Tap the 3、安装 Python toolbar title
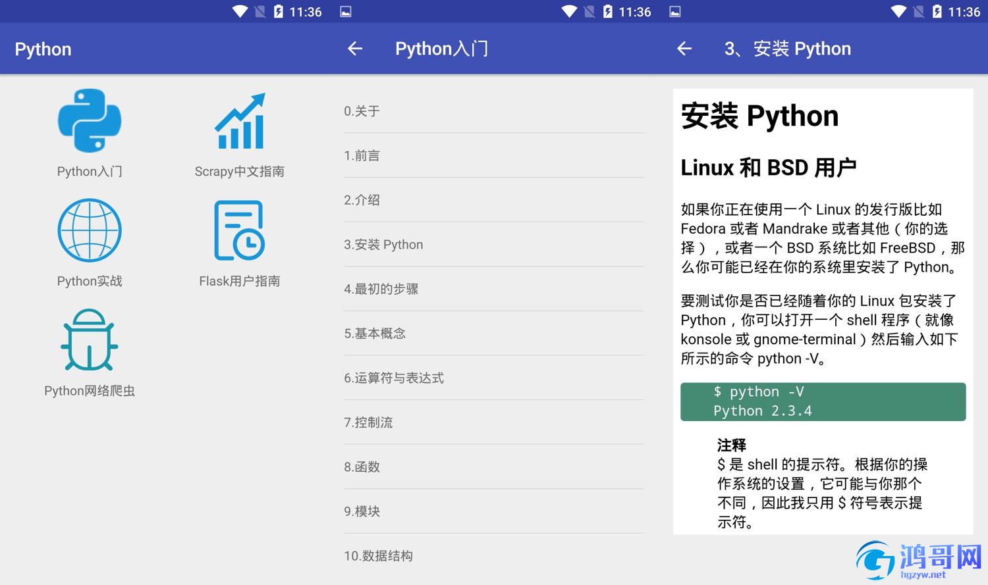Viewport: 988px width, 585px height. [x=788, y=49]
